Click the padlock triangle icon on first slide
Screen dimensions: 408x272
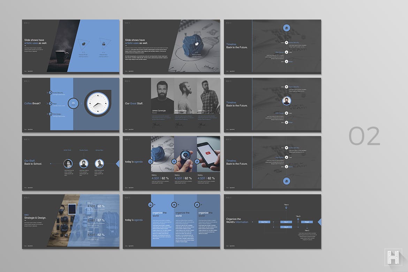coord(103,44)
